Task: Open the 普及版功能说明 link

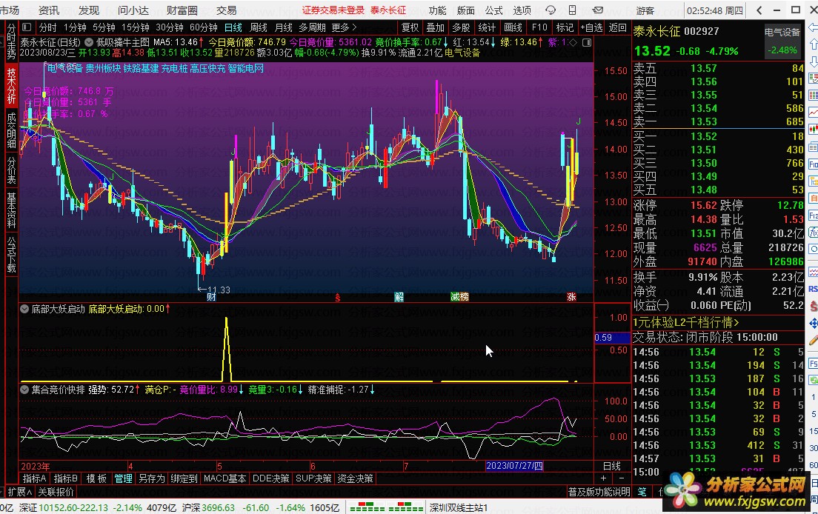Action: coord(599,492)
